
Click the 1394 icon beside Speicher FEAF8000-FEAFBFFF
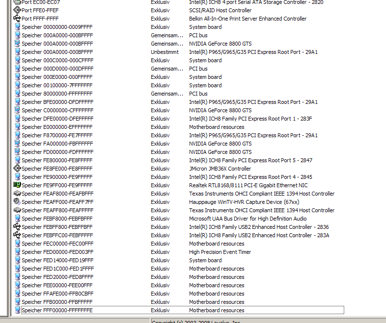[x=17, y=194]
